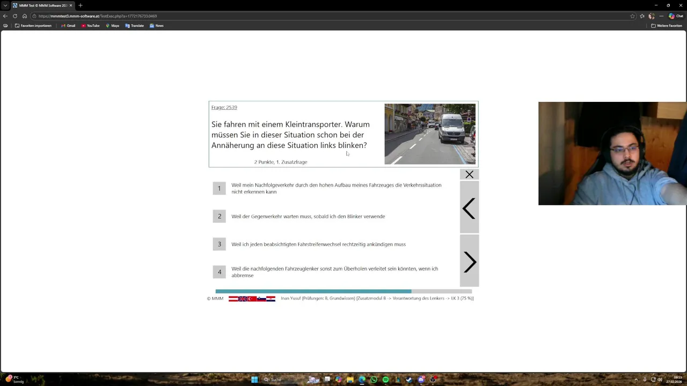687x386 pixels.
Task: Open browser settings three-dot menu
Action: click(661, 16)
